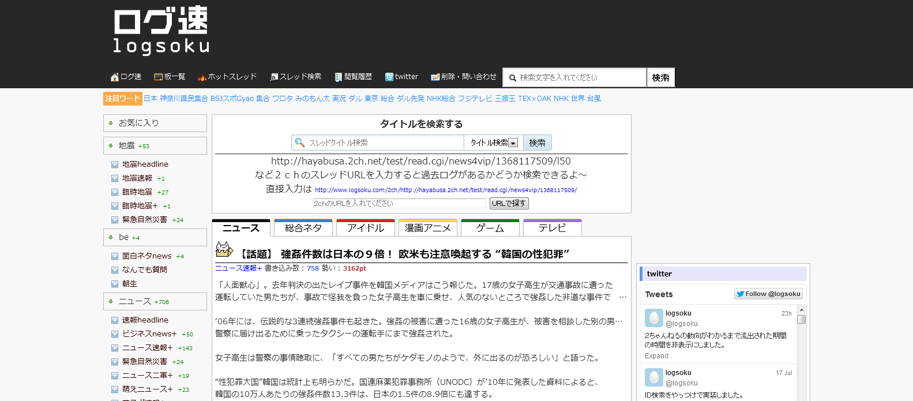Open the スレッド検索 nav item
The image size is (913, 401).
295,77
